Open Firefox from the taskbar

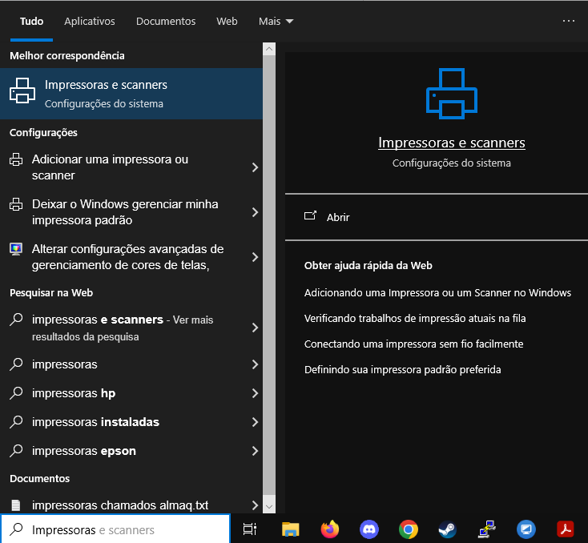point(329,529)
